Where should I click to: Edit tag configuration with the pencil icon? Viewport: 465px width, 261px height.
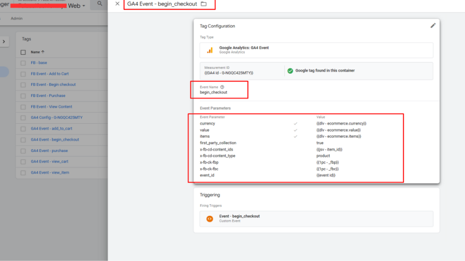433,26
